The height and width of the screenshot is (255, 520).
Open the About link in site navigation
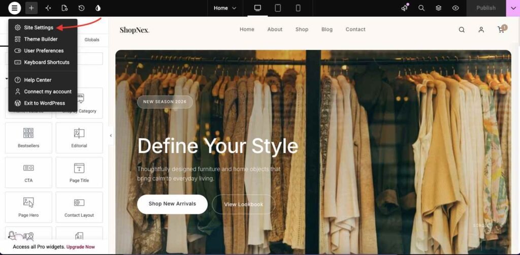pos(275,29)
